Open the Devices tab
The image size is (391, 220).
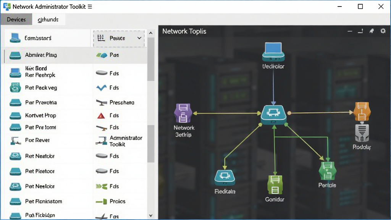(x=16, y=19)
